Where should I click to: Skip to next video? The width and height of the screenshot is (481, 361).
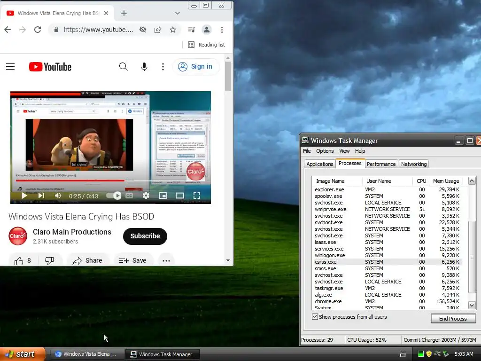point(41,196)
